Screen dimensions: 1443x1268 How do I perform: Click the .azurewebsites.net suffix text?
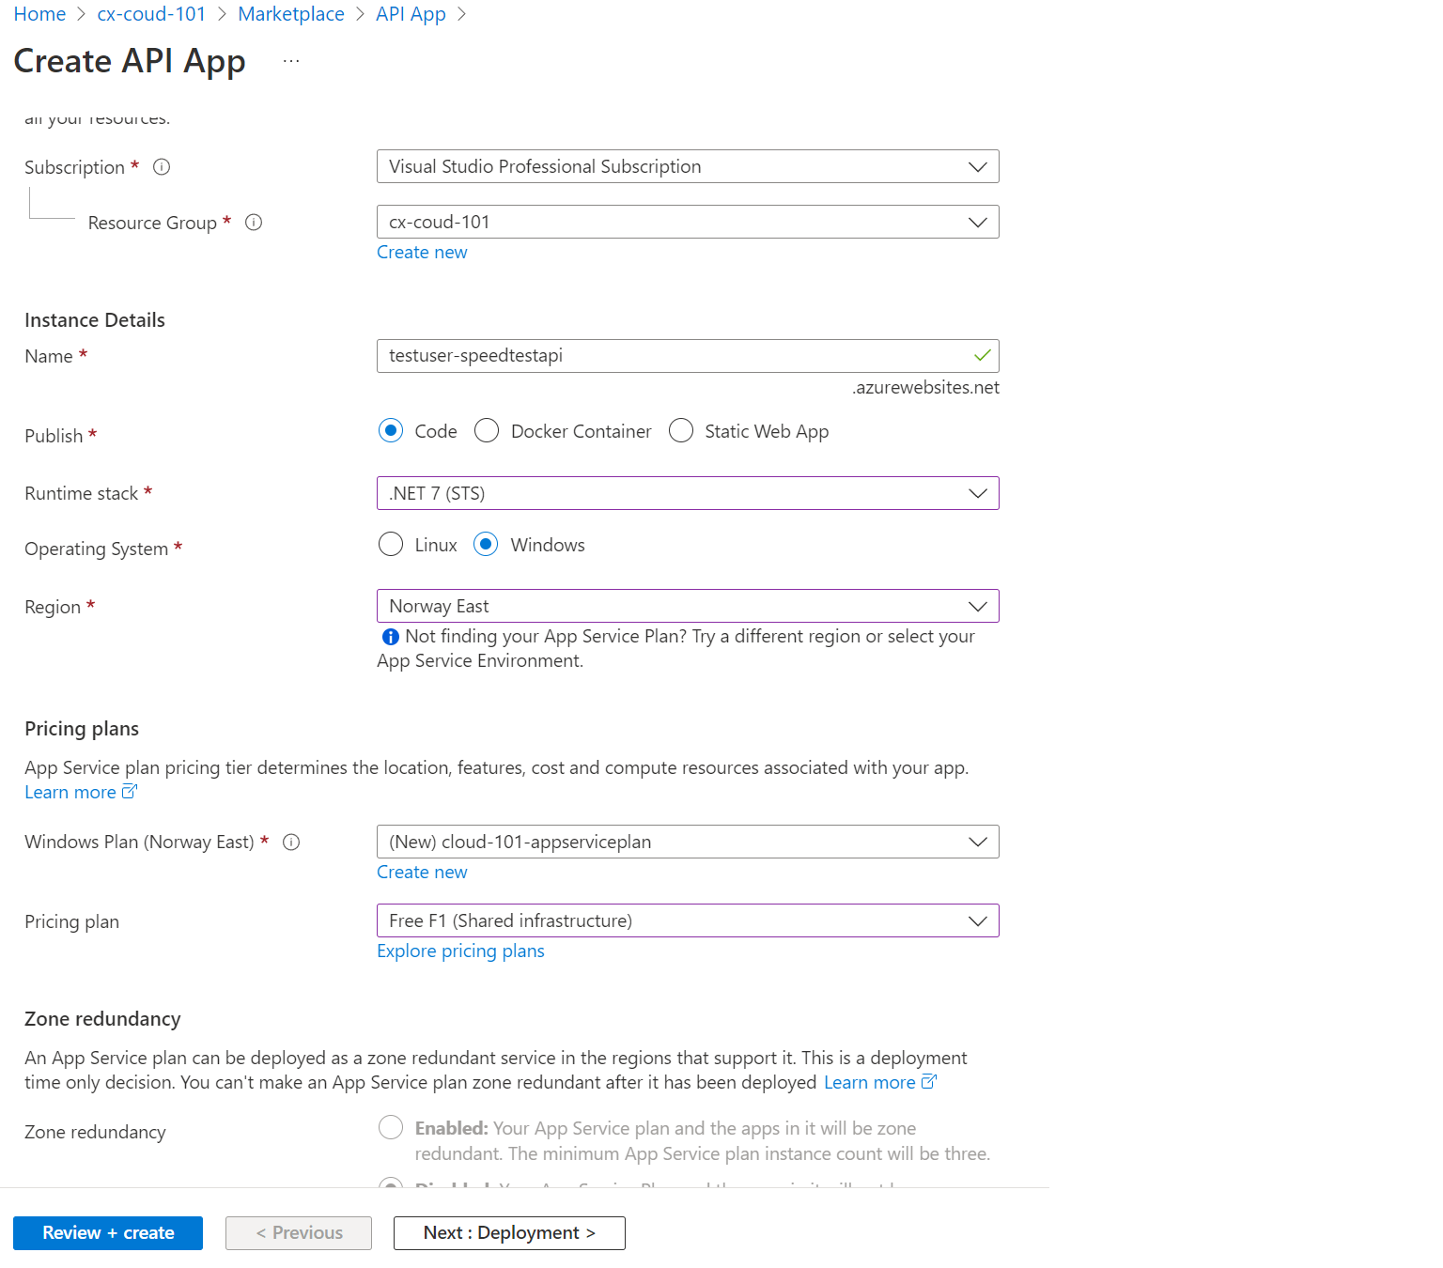925,387
